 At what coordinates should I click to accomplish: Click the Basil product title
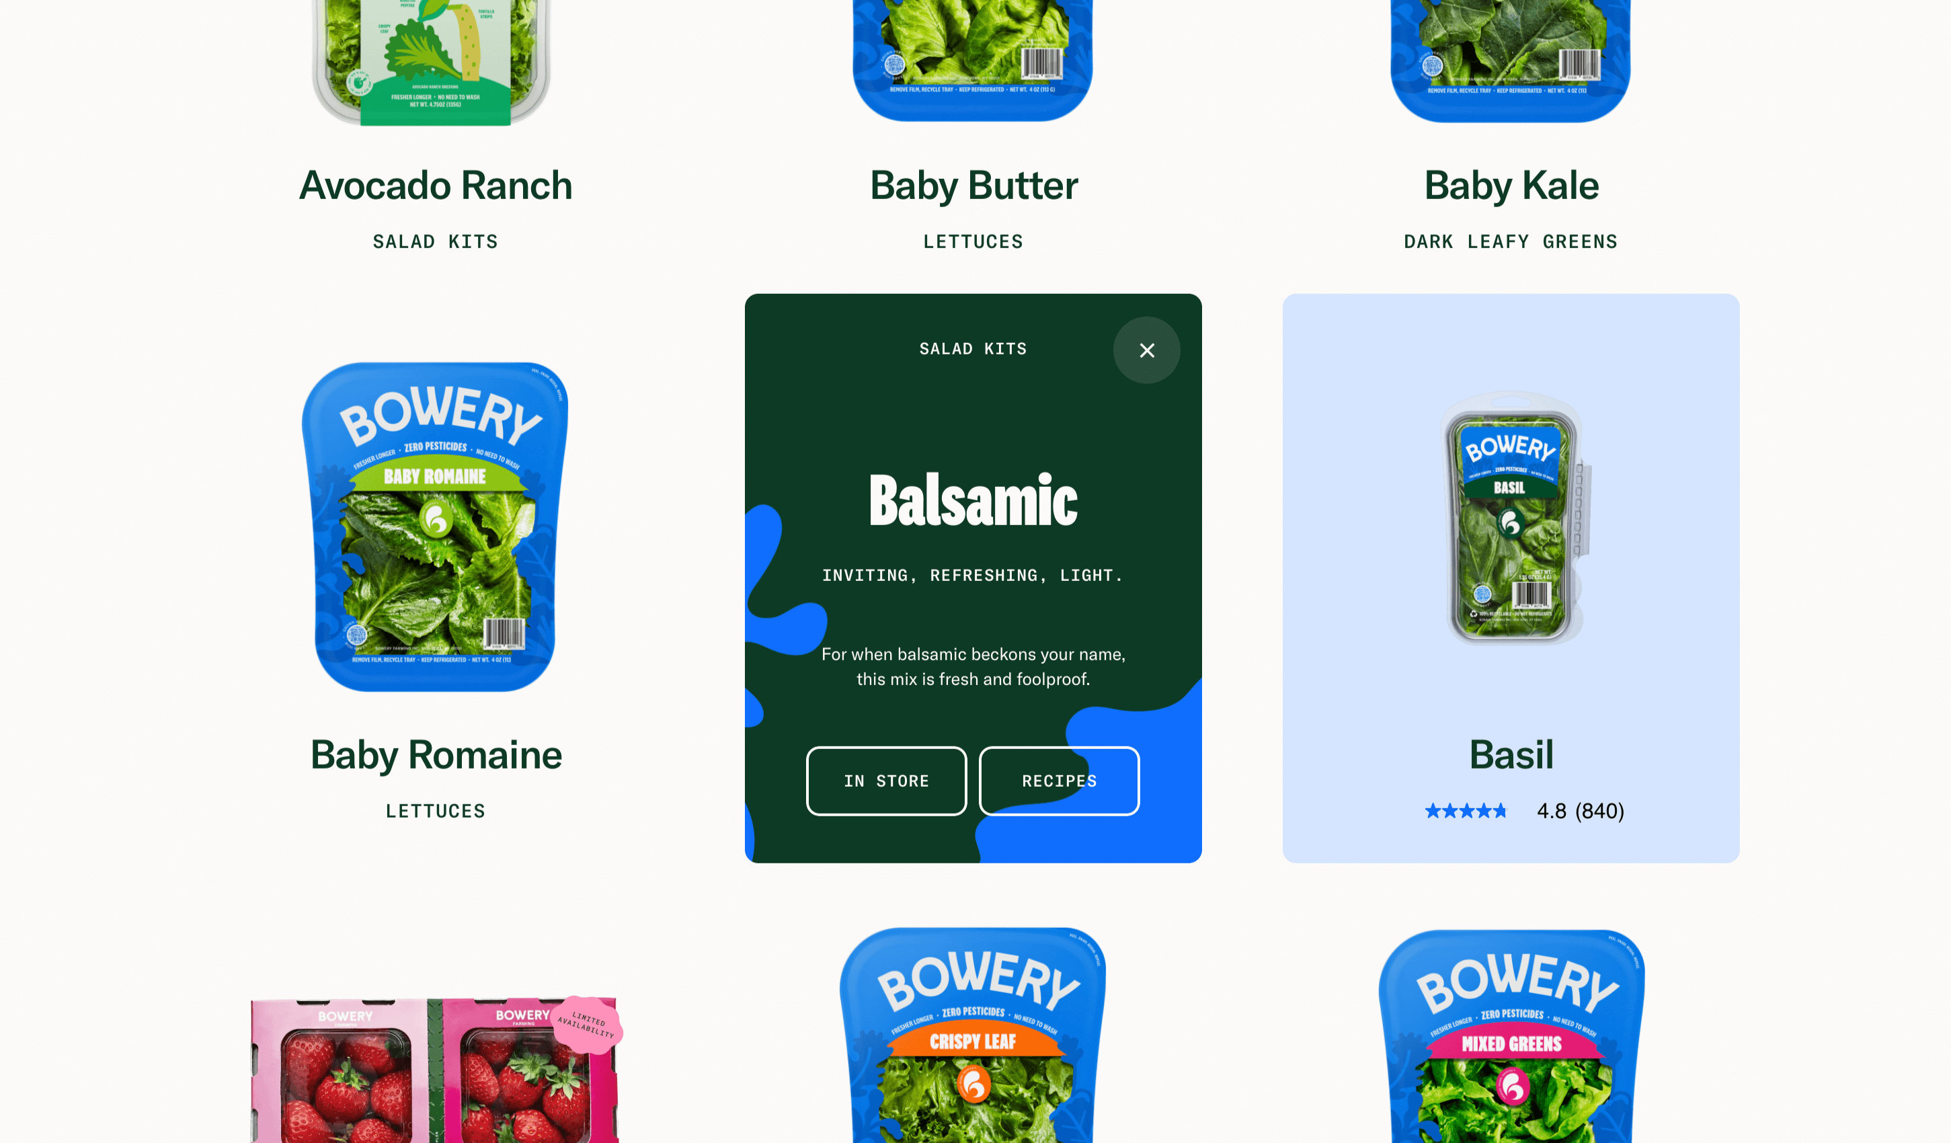pos(1511,754)
